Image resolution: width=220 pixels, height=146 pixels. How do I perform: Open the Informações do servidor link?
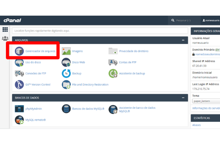tap(206, 108)
